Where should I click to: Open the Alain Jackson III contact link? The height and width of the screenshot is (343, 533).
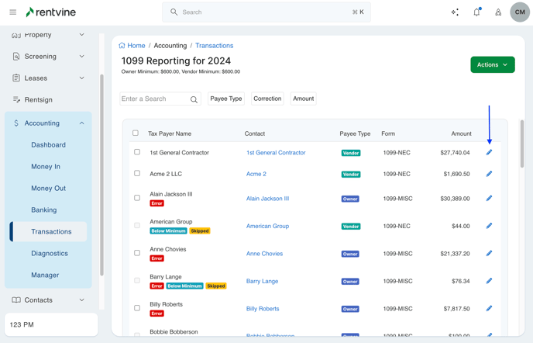267,199
